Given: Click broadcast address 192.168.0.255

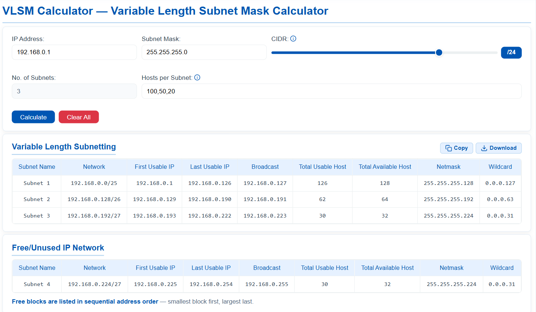Looking at the screenshot, I should pos(267,284).
